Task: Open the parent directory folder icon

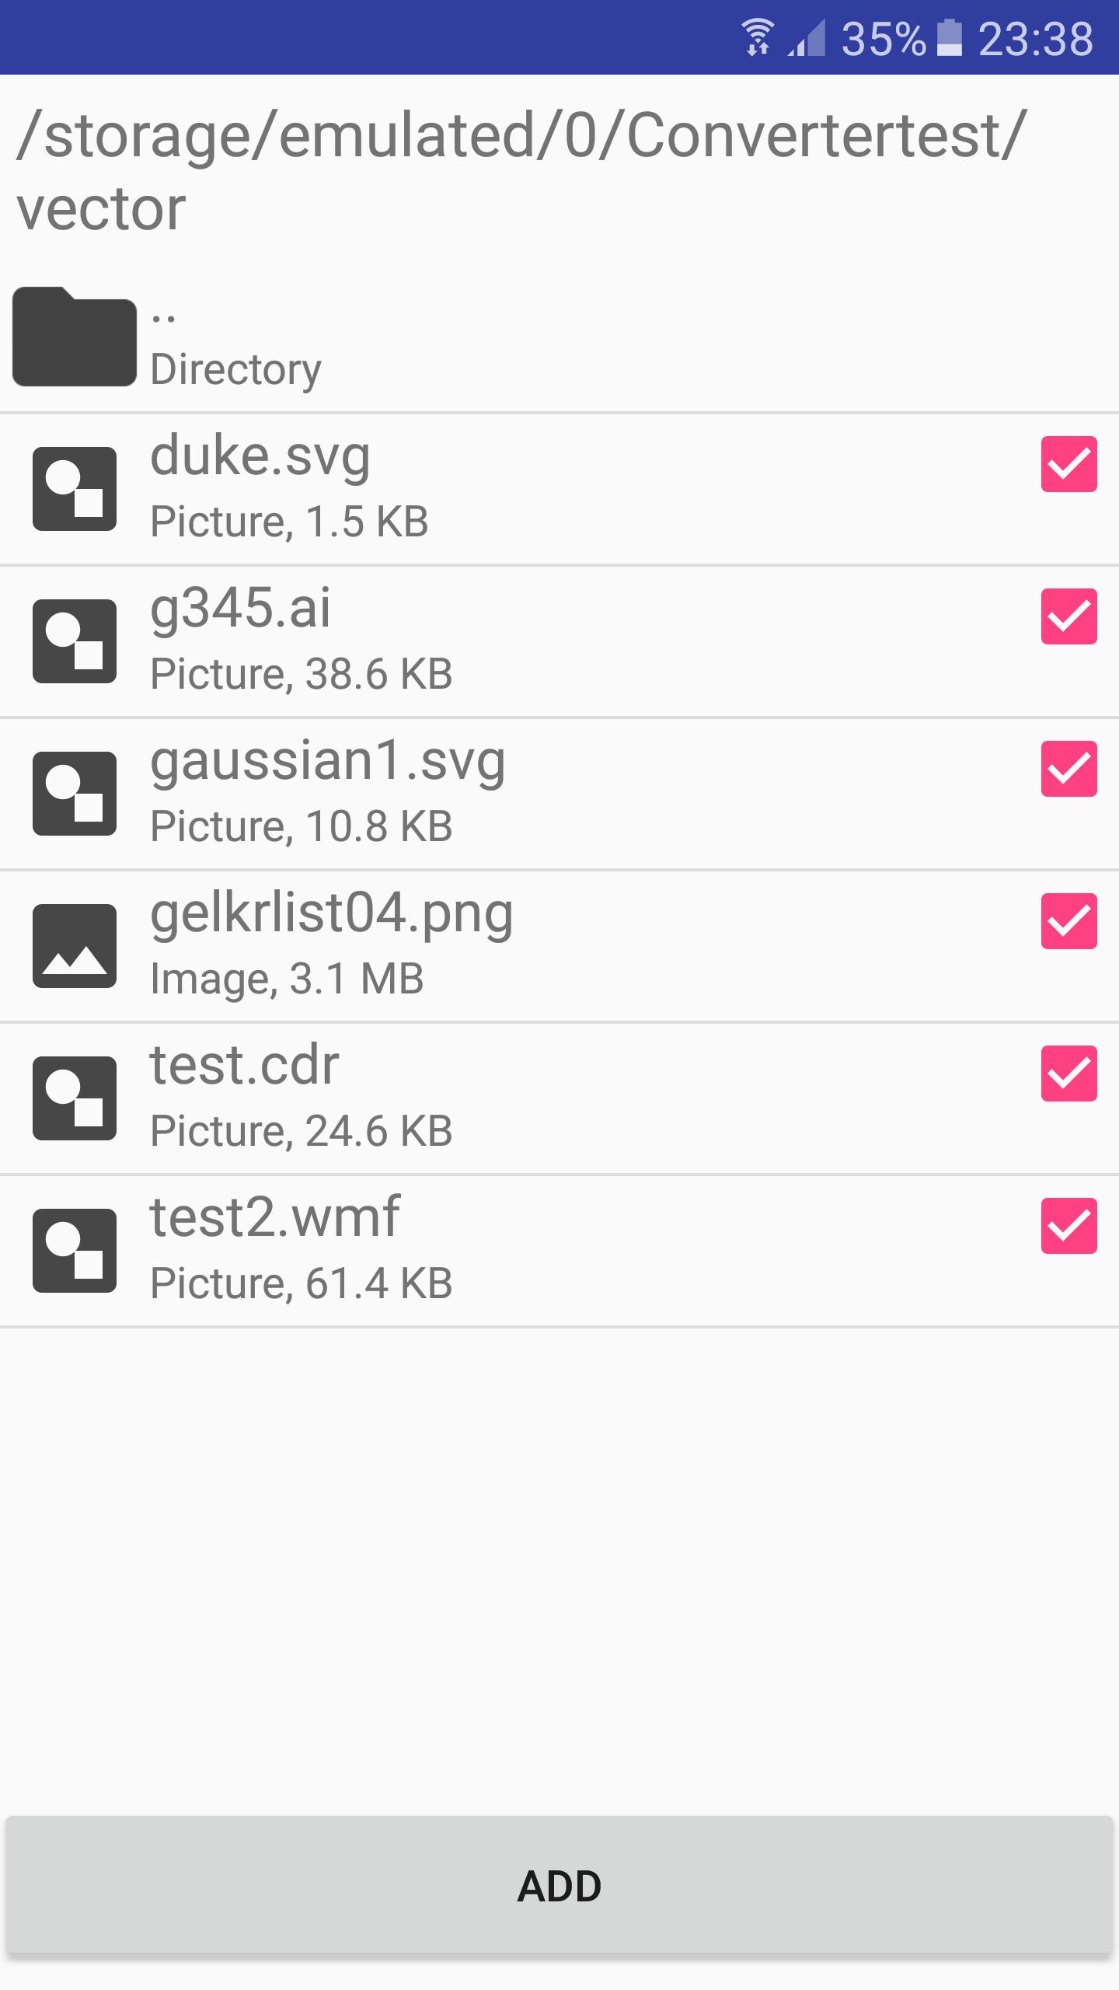Action: (75, 337)
